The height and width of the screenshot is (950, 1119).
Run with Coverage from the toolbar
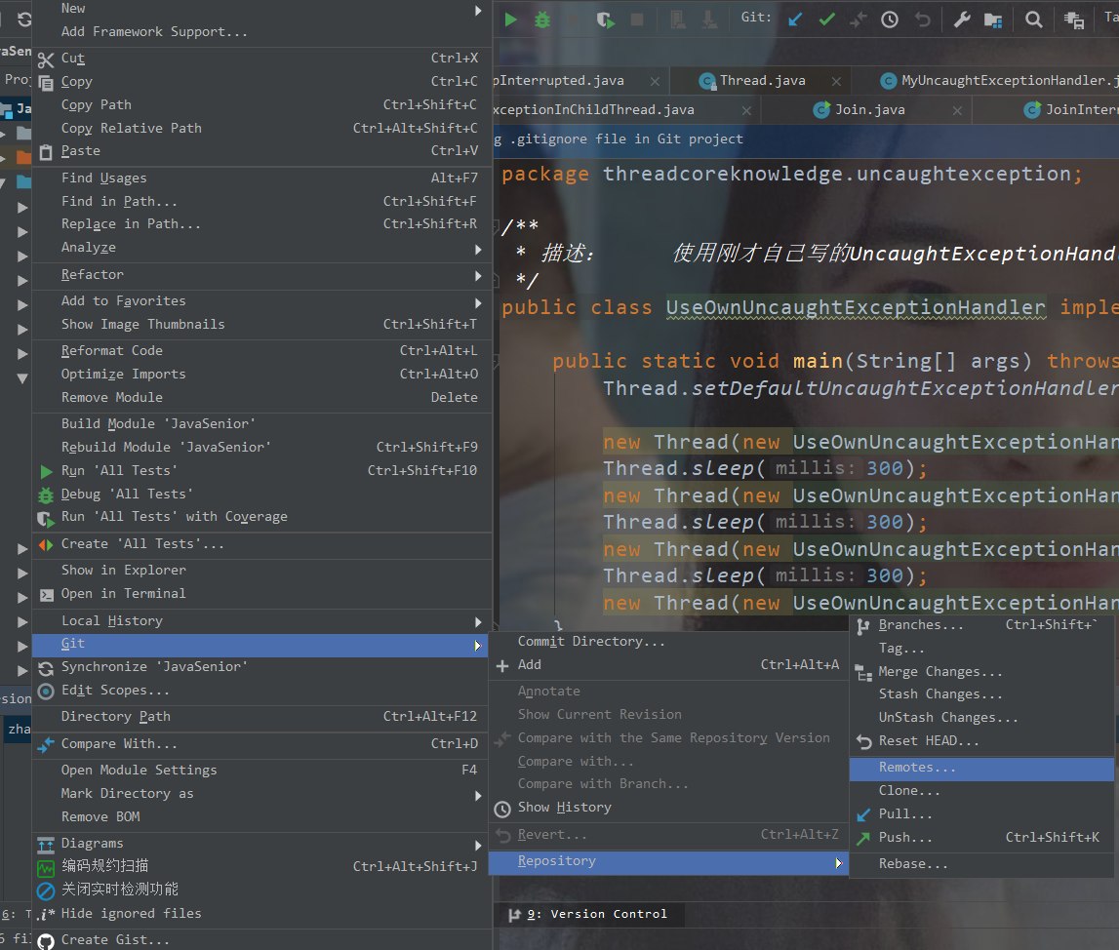tap(606, 20)
